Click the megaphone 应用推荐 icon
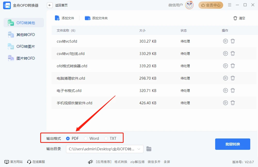The image size is (258, 167). click(90, 162)
